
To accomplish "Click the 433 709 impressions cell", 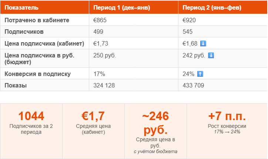I will (194, 85).
